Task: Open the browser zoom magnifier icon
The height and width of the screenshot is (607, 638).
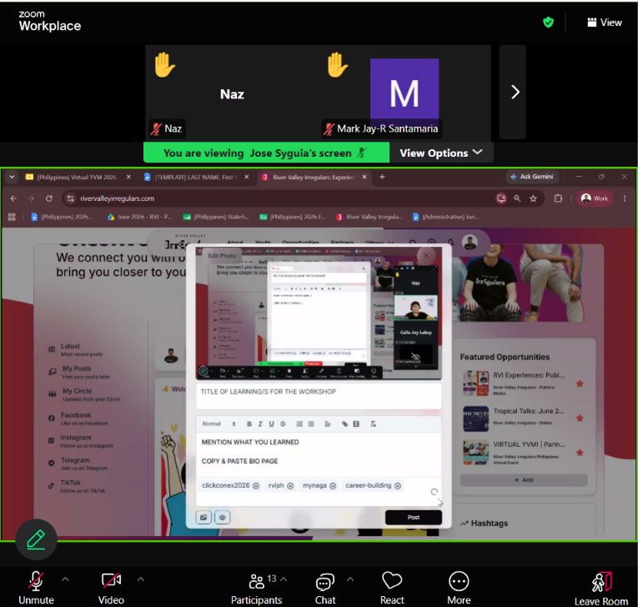Action: click(517, 198)
